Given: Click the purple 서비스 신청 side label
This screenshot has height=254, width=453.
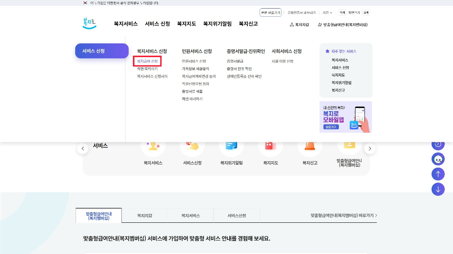Looking at the screenshot, I should click(101, 51).
